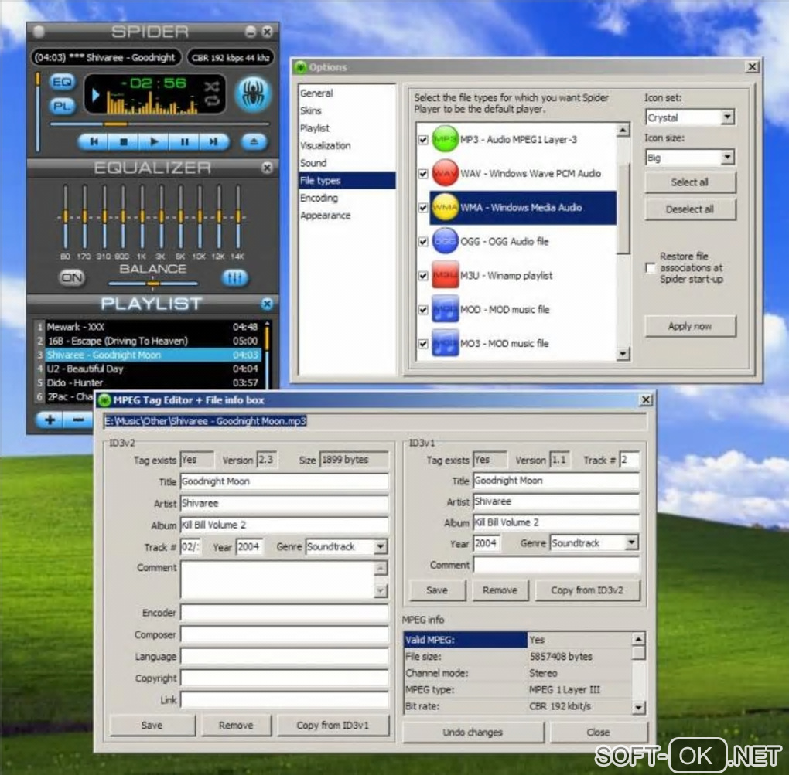Add a track with the plus button
Image resolution: width=789 pixels, height=775 pixels.
pyautogui.click(x=50, y=420)
